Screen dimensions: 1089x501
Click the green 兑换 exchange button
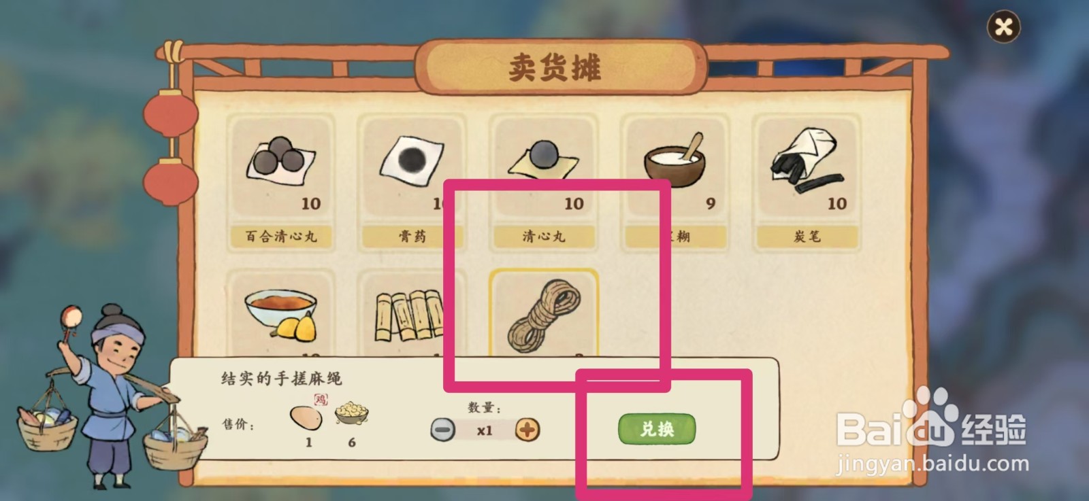point(657,429)
